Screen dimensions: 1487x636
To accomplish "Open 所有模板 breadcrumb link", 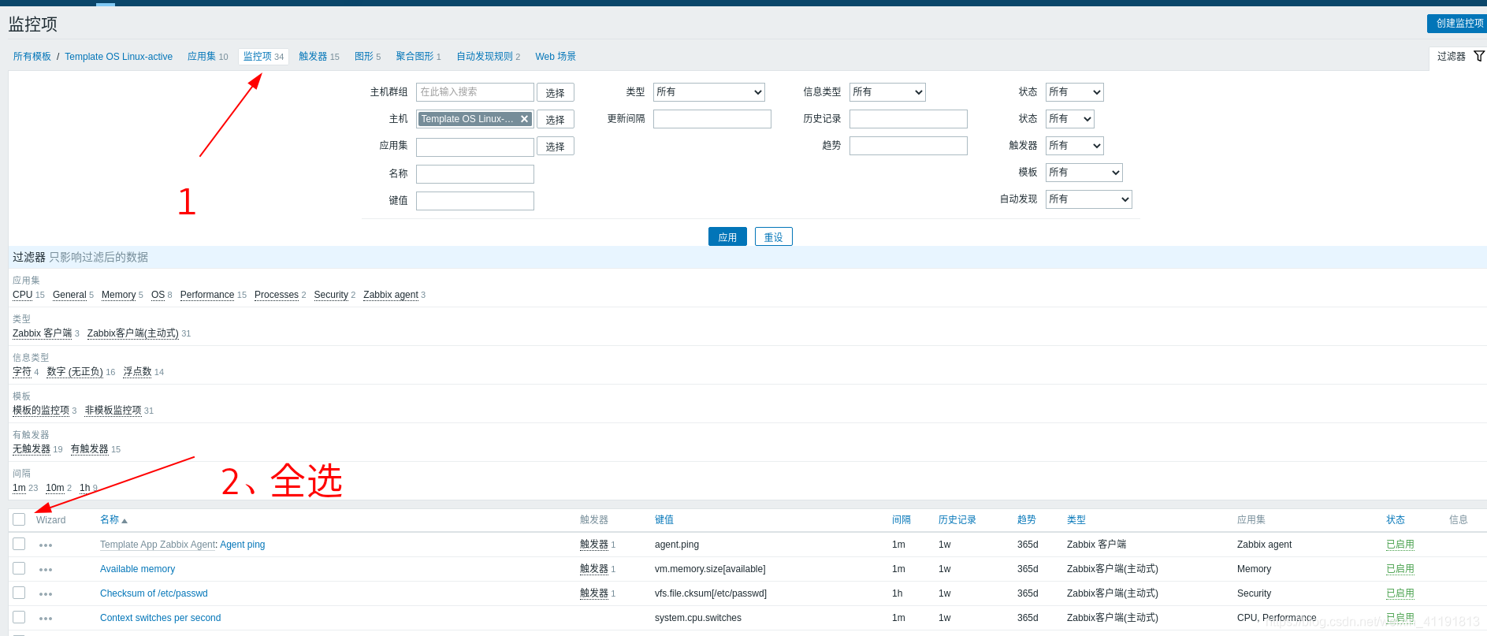I will pyautogui.click(x=32, y=57).
